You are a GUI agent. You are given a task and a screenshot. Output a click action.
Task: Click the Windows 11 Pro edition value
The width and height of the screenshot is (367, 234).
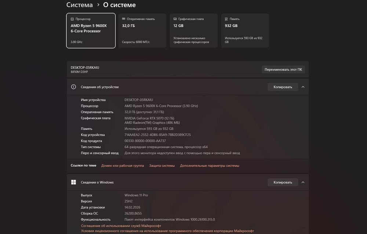click(136, 195)
